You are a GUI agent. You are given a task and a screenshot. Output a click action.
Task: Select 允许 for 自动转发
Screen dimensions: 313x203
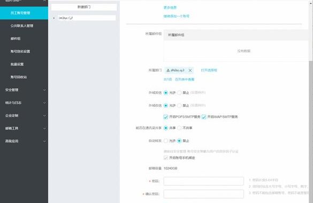[x=166, y=141]
